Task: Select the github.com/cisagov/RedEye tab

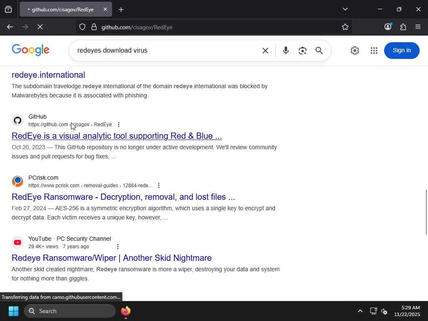Action: coord(66,9)
